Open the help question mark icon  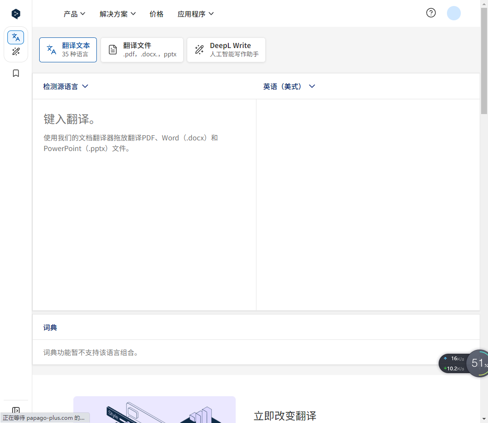(431, 13)
